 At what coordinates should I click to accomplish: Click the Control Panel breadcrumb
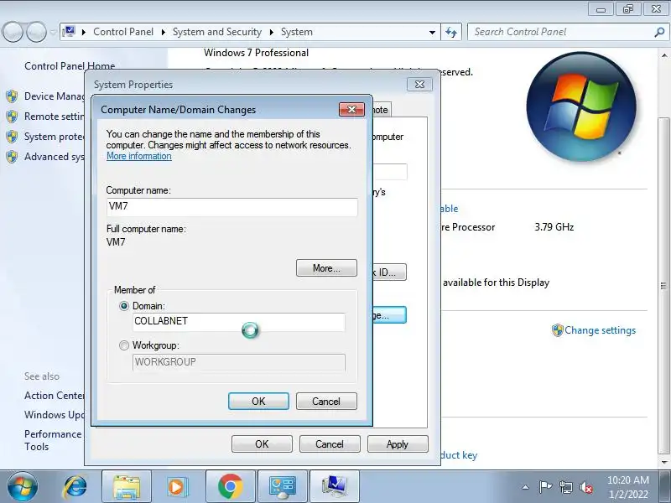pos(123,32)
